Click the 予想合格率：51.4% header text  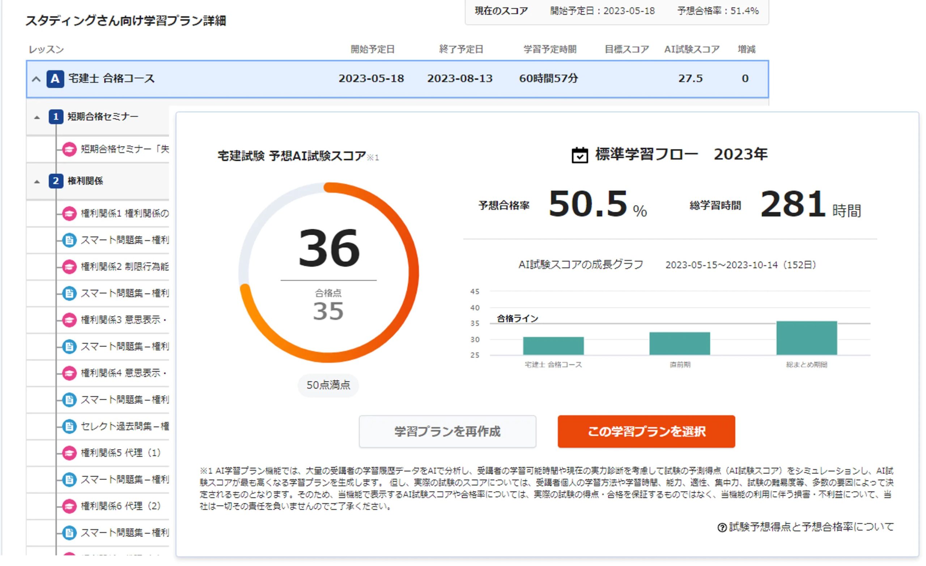coord(718,11)
